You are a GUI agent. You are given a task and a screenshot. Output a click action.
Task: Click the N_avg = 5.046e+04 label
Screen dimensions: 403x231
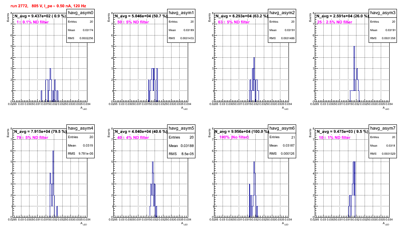(141, 16)
